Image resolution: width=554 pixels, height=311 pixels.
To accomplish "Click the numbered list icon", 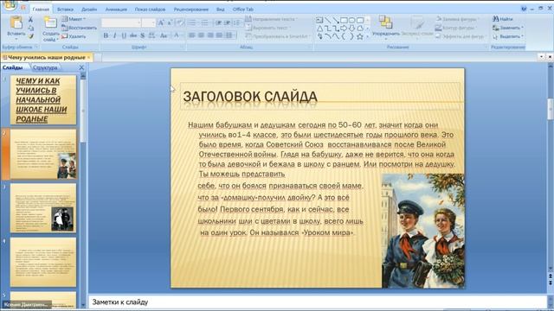I will (205, 23).
